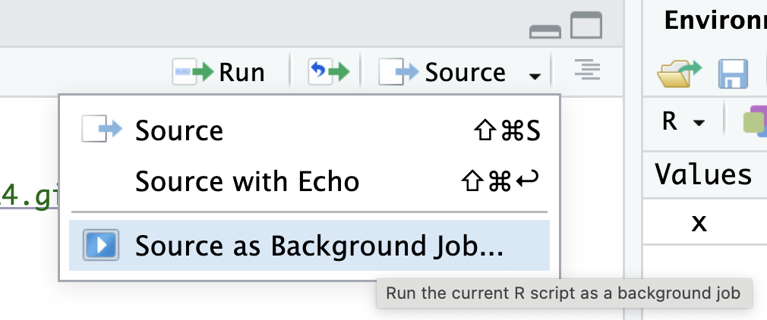The image size is (767, 320).
Task: Click the blank code editor area
Action: (x=29, y=288)
